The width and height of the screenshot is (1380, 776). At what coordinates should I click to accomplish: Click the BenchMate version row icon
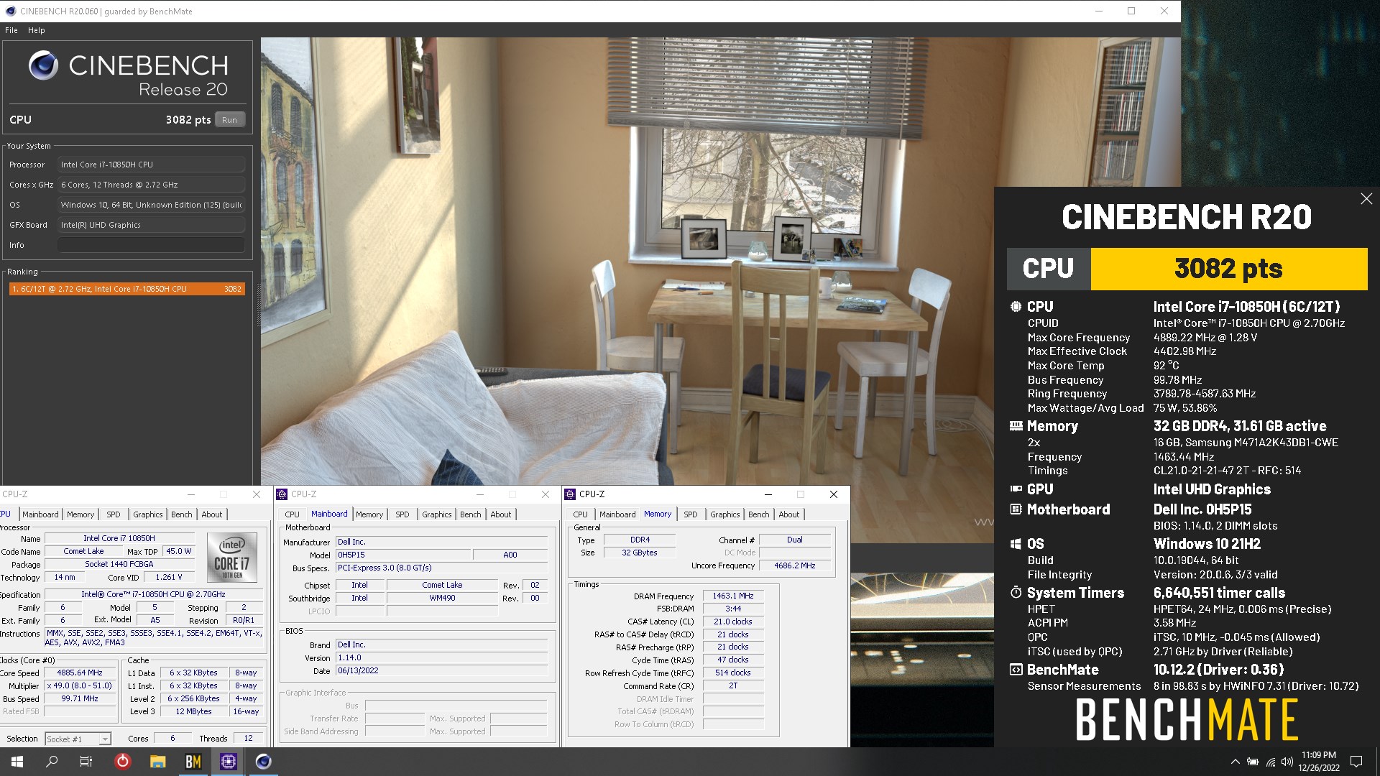1016,670
